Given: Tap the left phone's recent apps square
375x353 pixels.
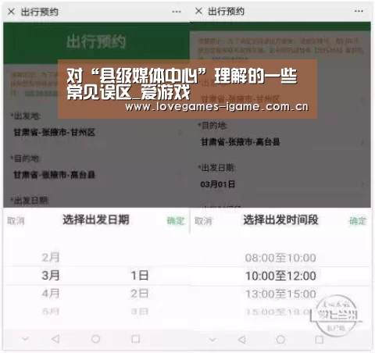Looking at the screenshot, I should tap(136, 339).
